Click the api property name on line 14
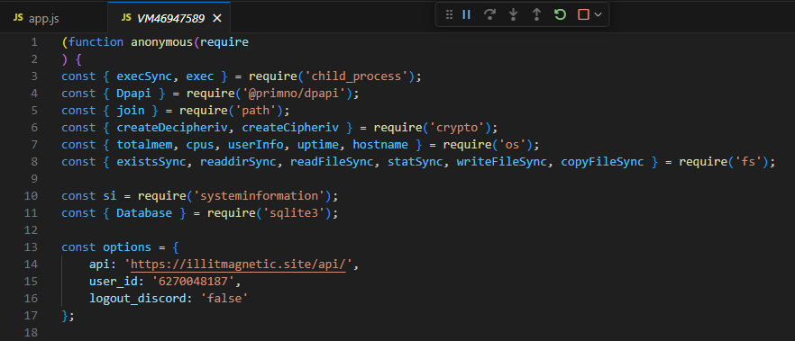795x341 pixels. (99, 265)
